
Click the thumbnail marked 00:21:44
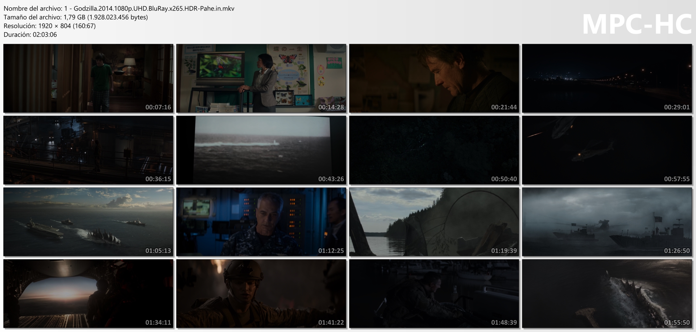click(434, 78)
